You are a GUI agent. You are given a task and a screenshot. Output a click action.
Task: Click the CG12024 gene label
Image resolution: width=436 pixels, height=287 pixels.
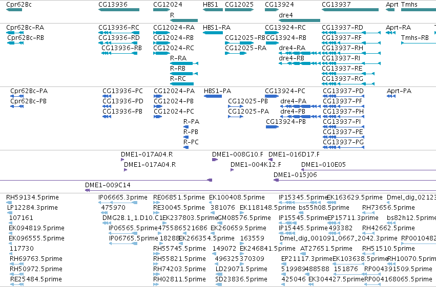coord(168,5)
